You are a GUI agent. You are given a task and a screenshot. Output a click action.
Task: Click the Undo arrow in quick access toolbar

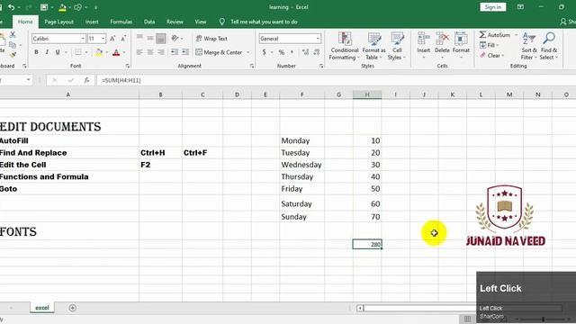(12, 7)
